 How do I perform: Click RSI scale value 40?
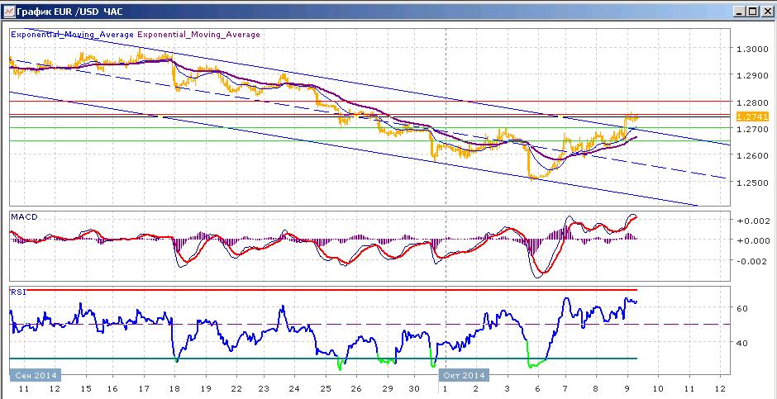click(742, 343)
